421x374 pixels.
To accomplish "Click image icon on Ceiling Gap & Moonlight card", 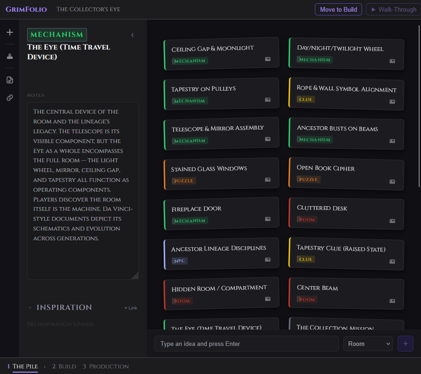I will coord(268,59).
